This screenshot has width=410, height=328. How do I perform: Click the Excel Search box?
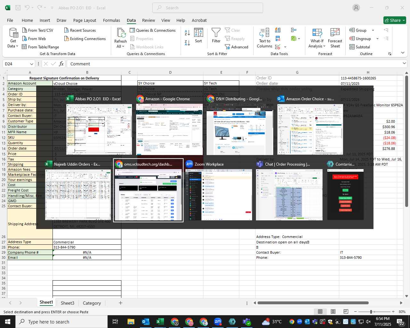[x=208, y=8]
